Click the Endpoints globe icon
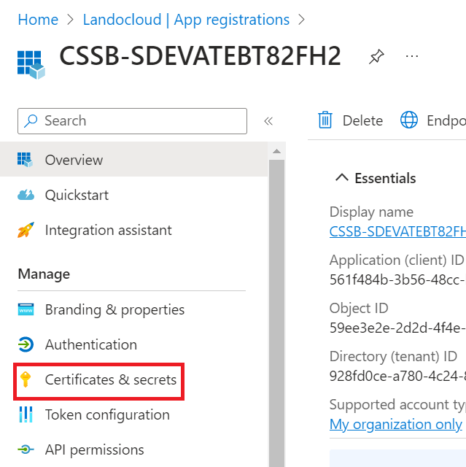 (x=409, y=120)
